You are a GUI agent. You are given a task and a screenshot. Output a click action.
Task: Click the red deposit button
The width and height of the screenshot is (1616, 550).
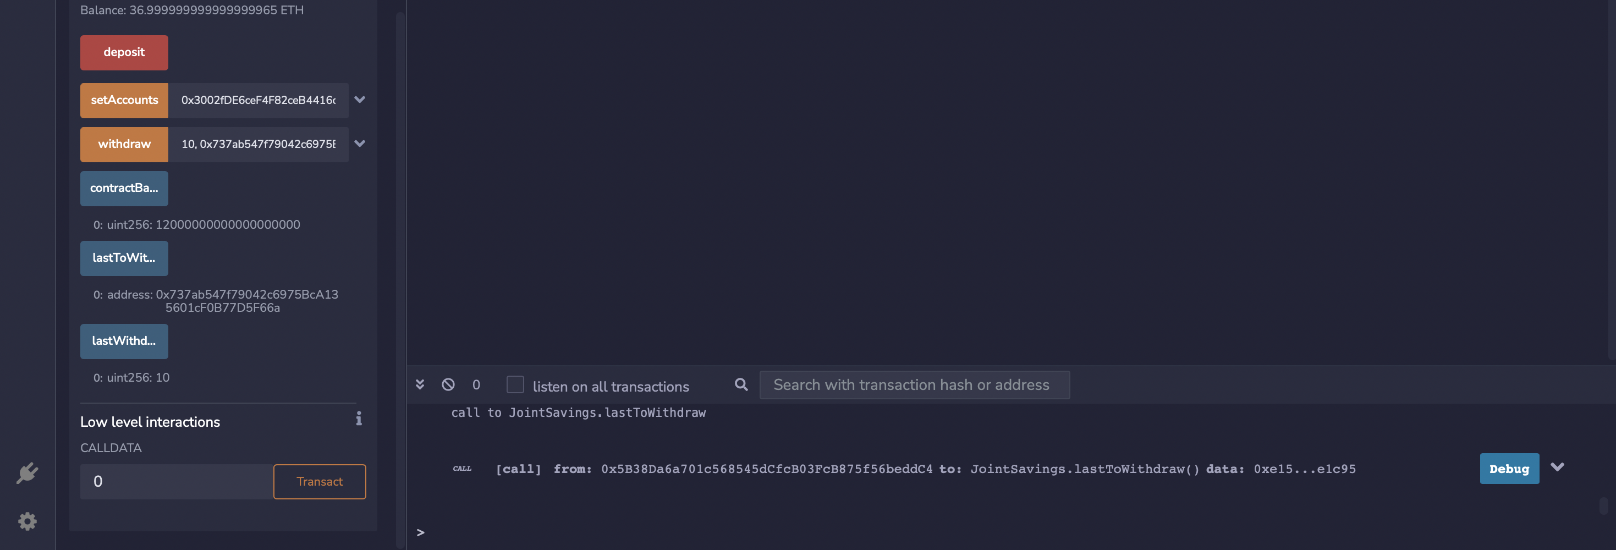(x=124, y=52)
